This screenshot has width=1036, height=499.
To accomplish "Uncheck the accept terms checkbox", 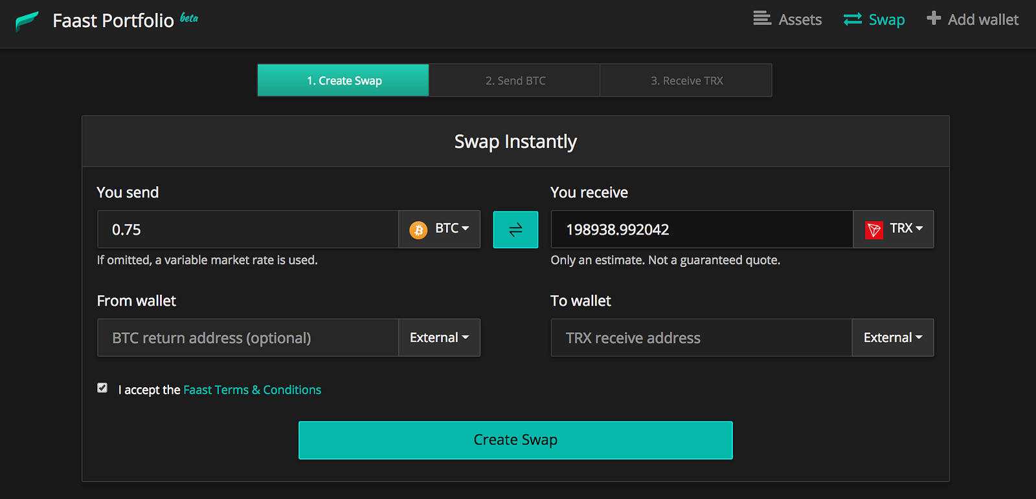I will click(x=102, y=388).
